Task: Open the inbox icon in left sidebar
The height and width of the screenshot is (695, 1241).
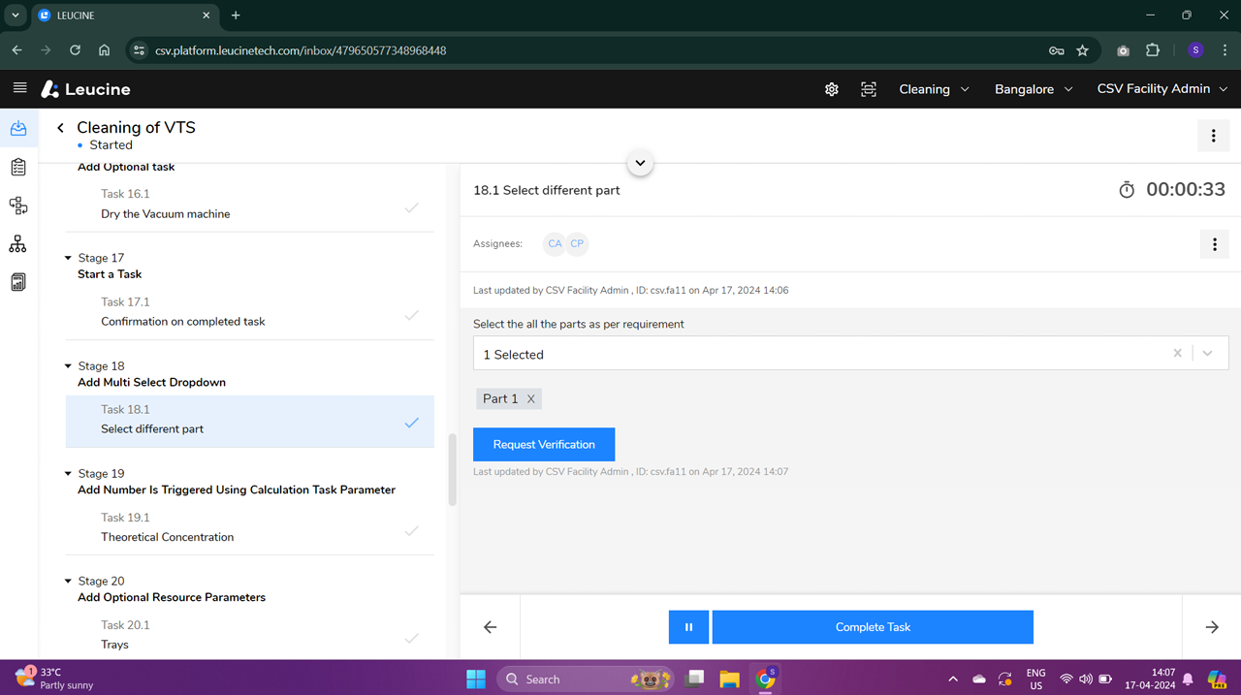Action: click(x=18, y=129)
